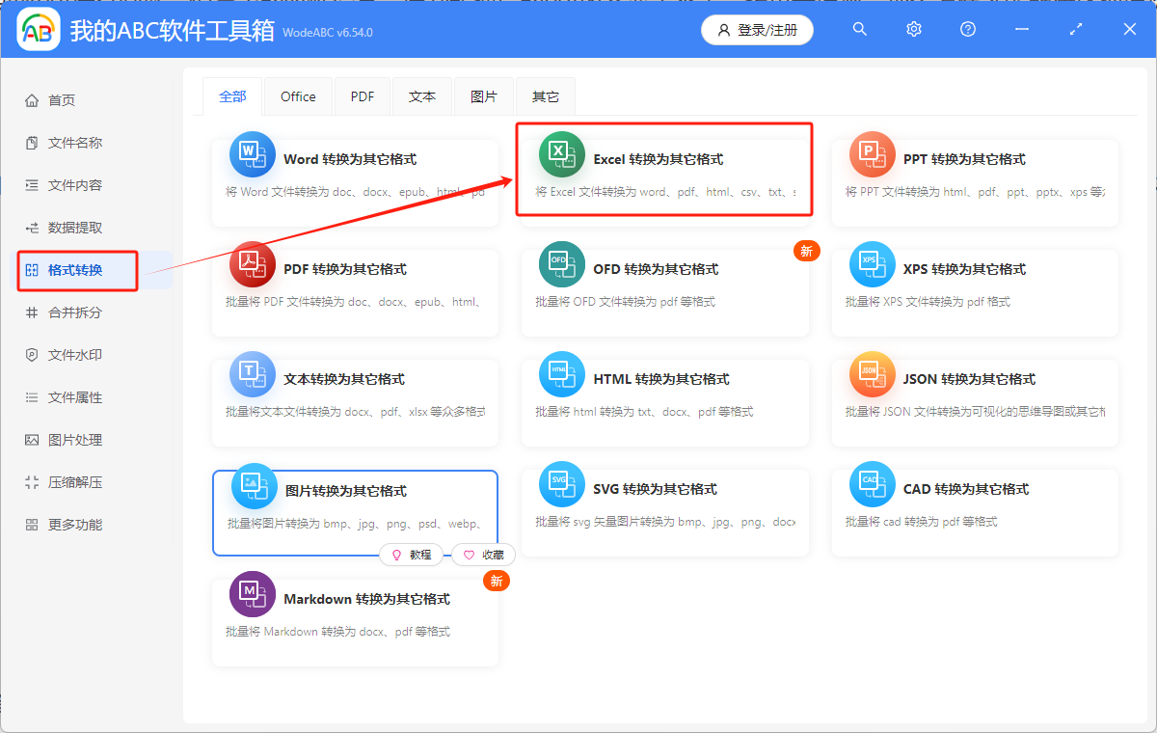Screen dimensions: 1157x733
Task: Open the 教程 tutorial link
Action: [x=412, y=555]
